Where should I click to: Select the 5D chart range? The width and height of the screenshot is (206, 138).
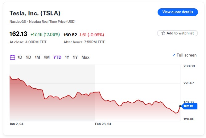click(28, 57)
